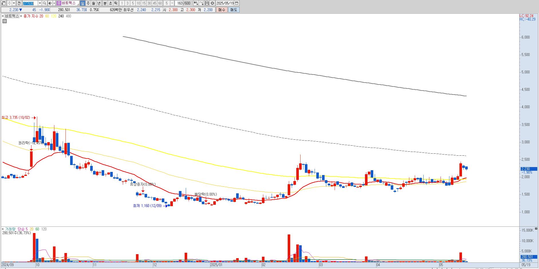Image resolution: width=539 pixels, height=269 pixels.
Task: Switch to 월 (monthly) chart period
Action: (93, 3)
